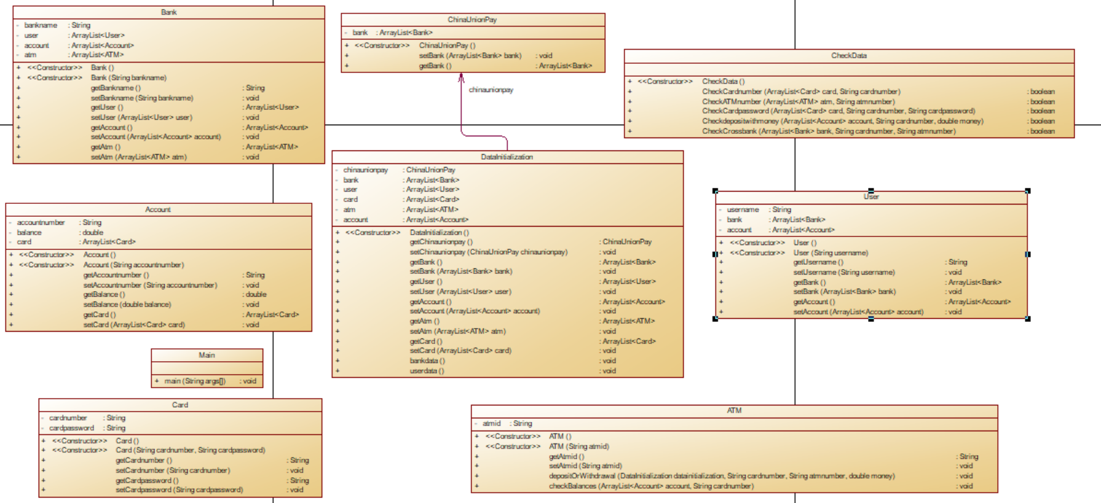Image resolution: width=1101 pixels, height=503 pixels.
Task: Click the ChinaUnionPay class header
Action: (472, 20)
